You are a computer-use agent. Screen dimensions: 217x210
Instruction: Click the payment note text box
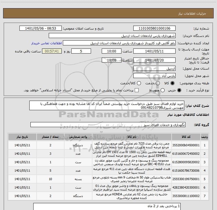(x=107, y=206)
